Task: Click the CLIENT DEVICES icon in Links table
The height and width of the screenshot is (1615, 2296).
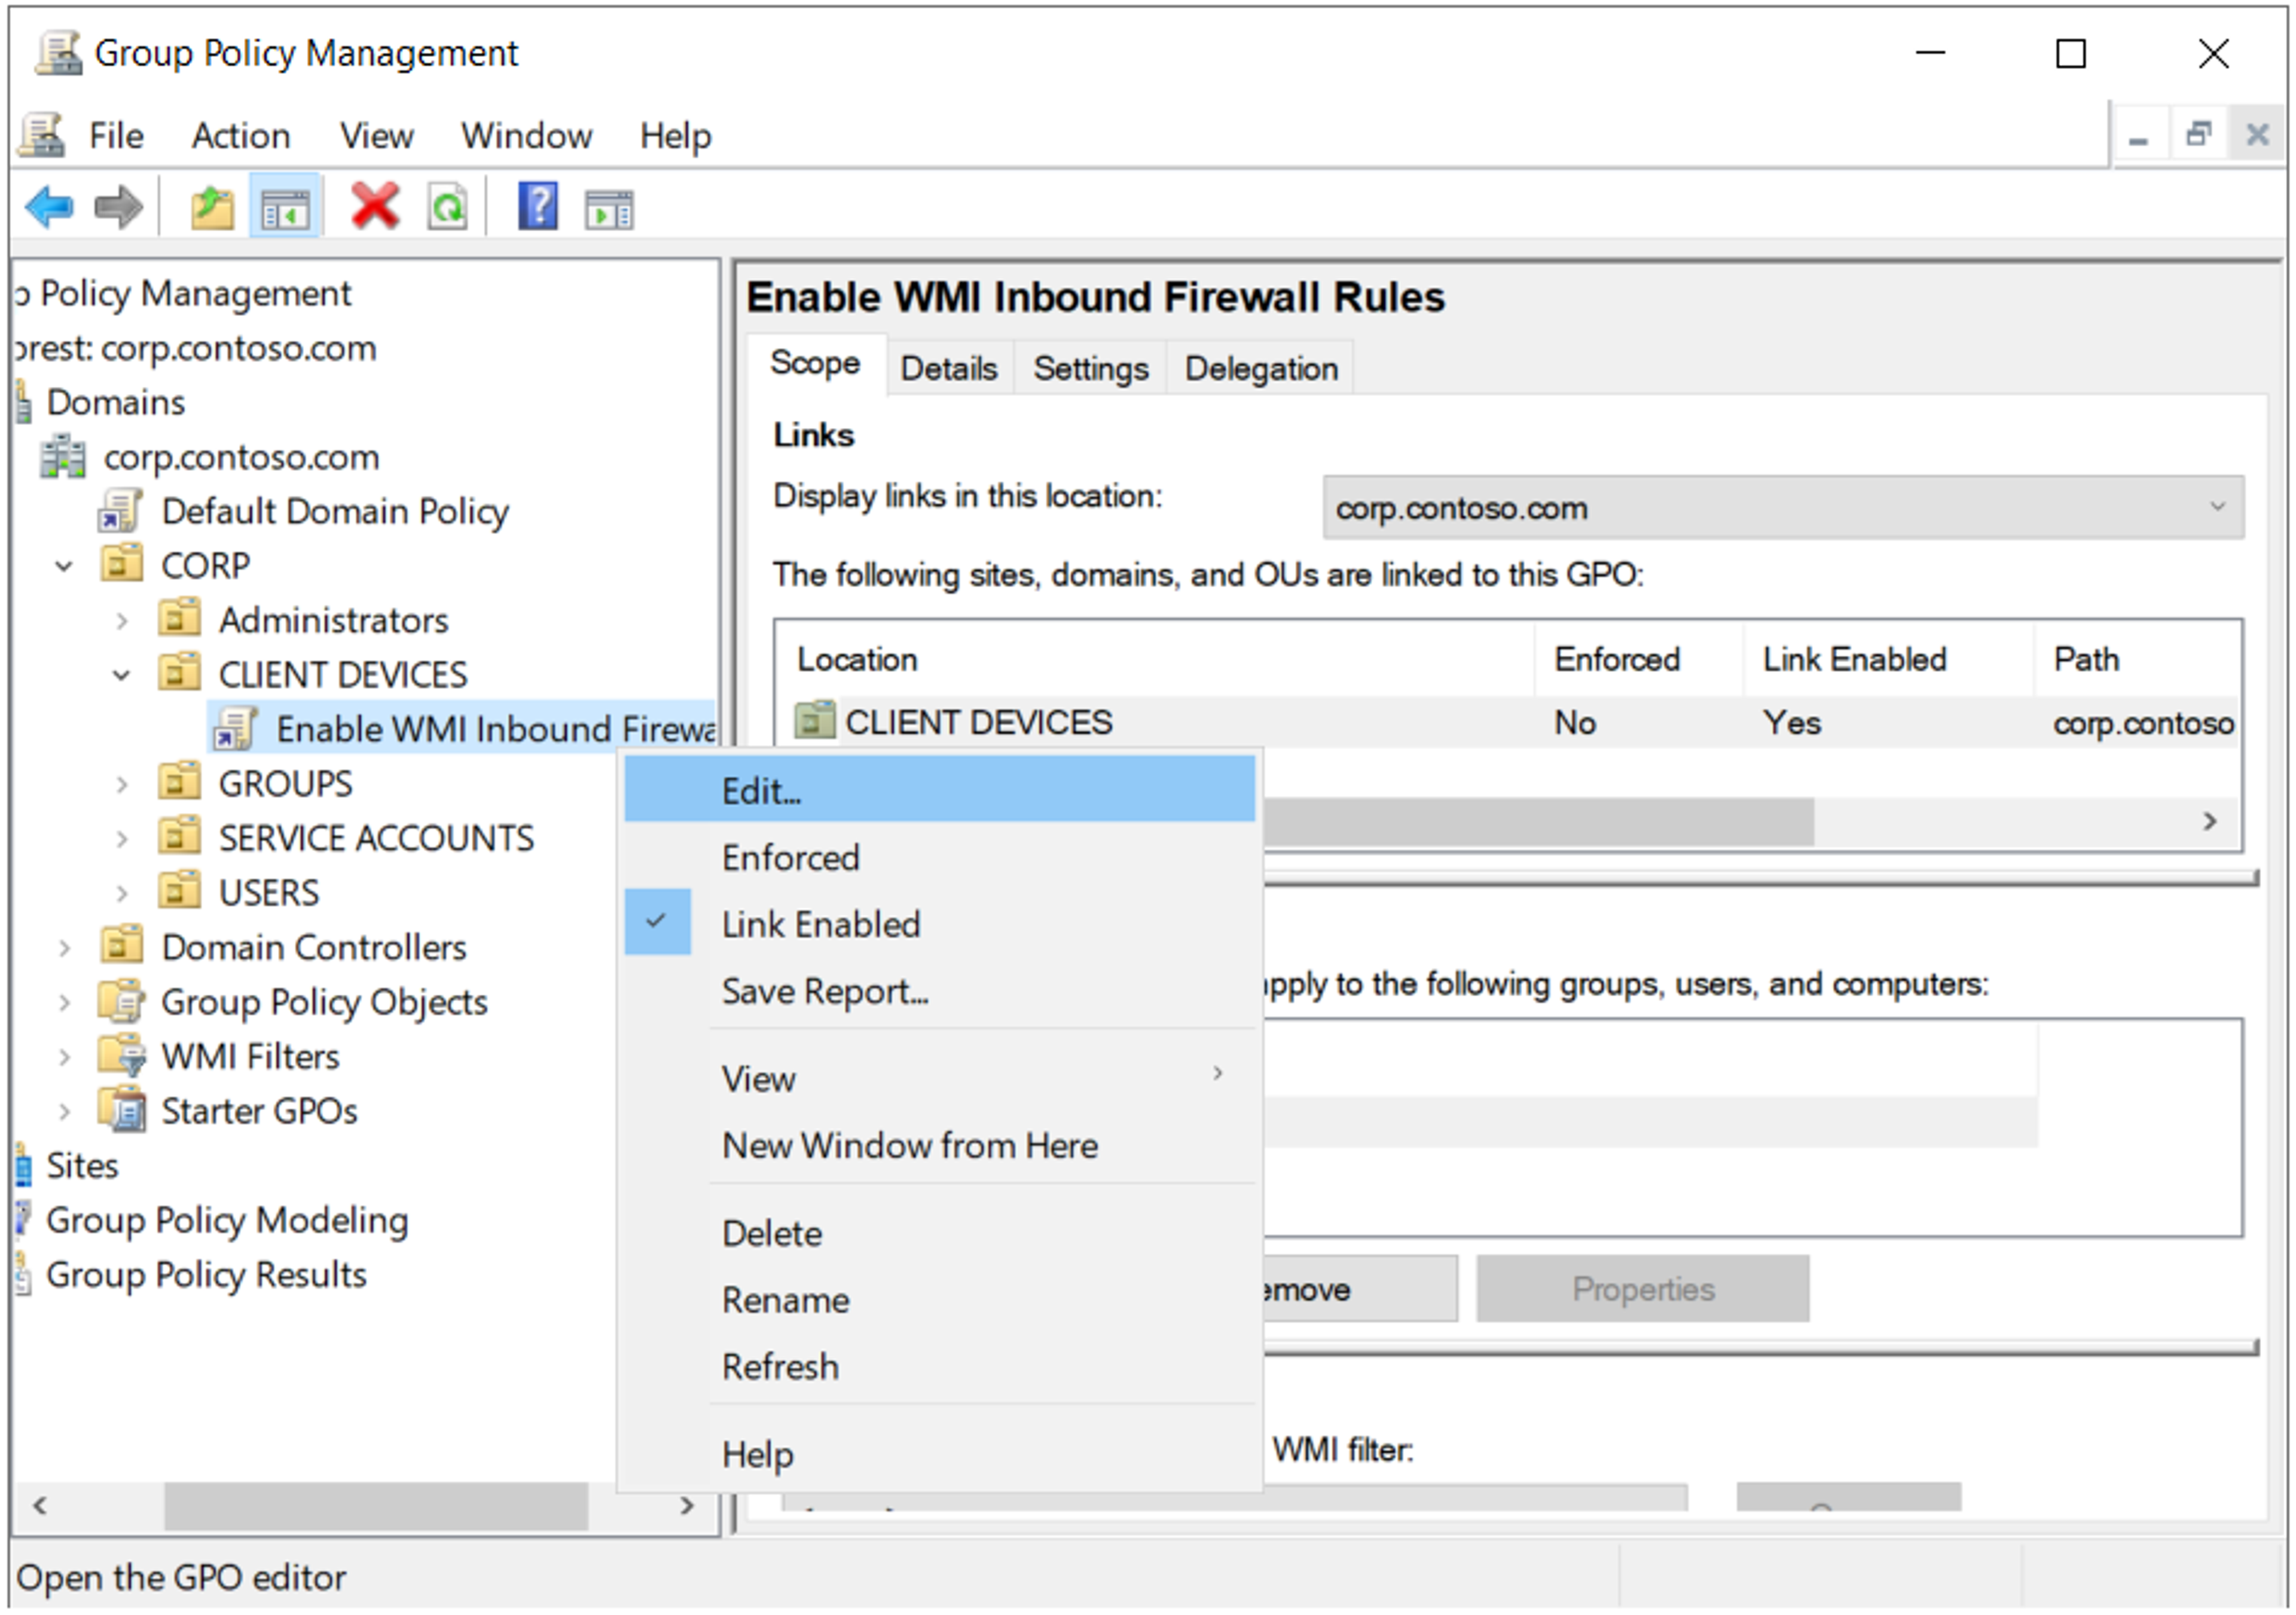Action: (815, 721)
